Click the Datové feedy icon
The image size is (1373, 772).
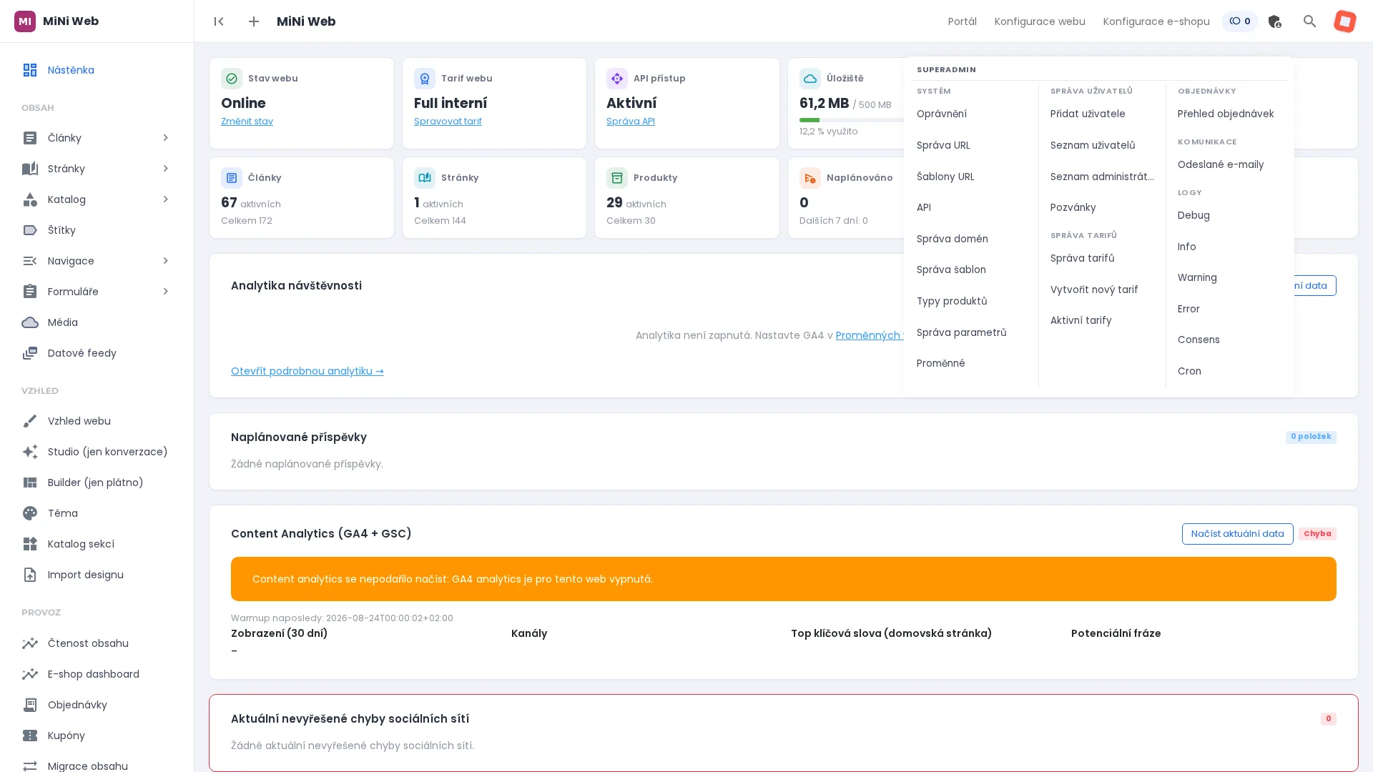[x=30, y=353]
